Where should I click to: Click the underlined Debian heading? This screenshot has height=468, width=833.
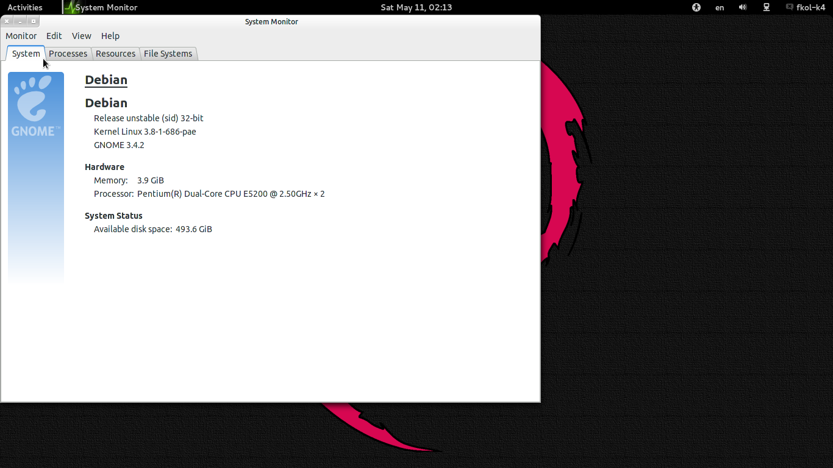pyautogui.click(x=106, y=80)
